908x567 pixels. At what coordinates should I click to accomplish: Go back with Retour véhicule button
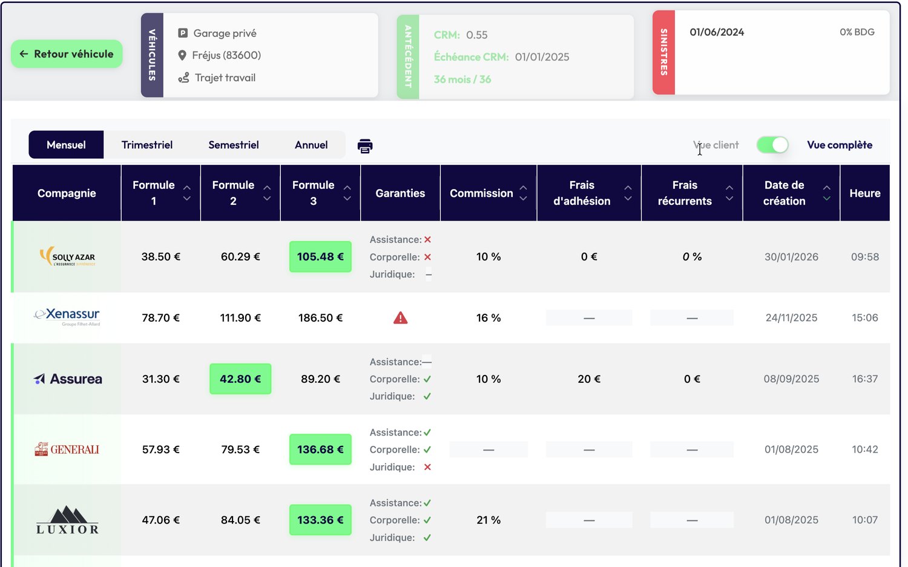point(67,54)
